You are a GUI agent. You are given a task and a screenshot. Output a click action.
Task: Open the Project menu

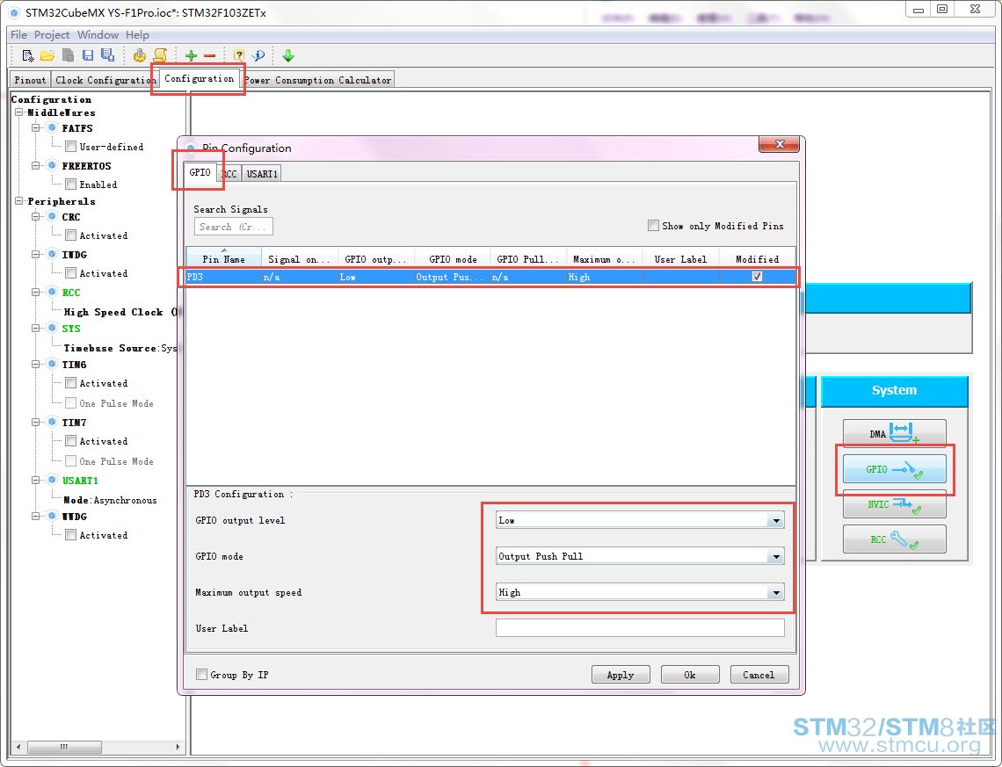(52, 34)
